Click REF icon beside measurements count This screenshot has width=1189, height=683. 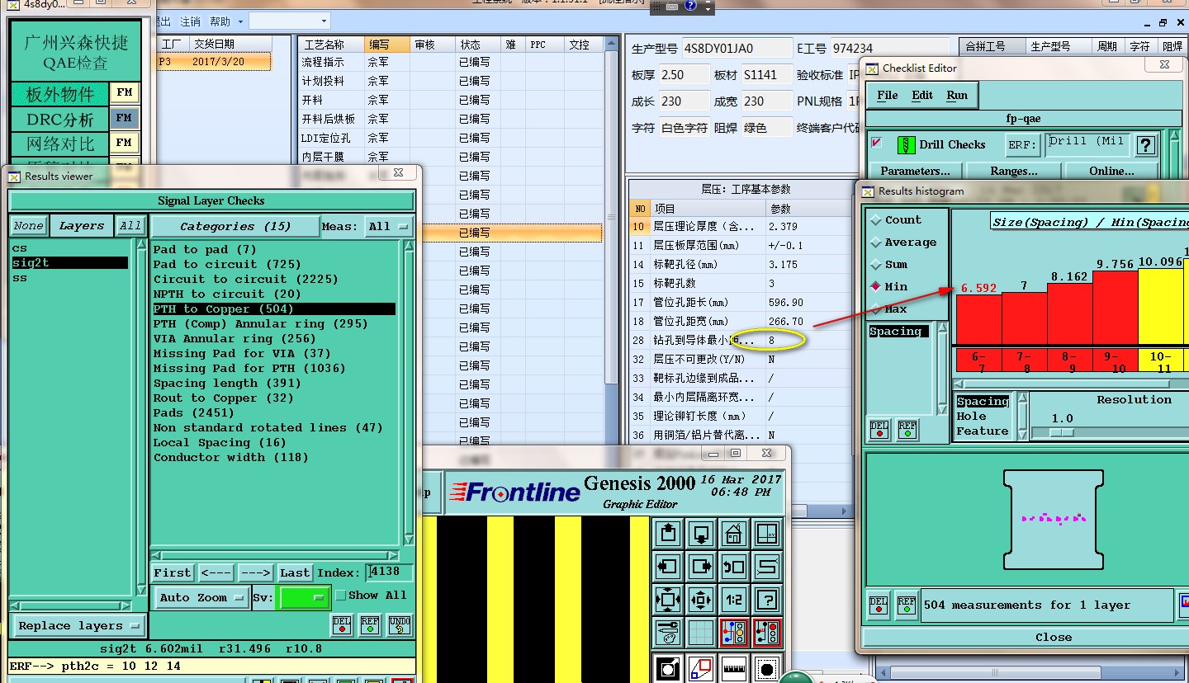pos(907,606)
